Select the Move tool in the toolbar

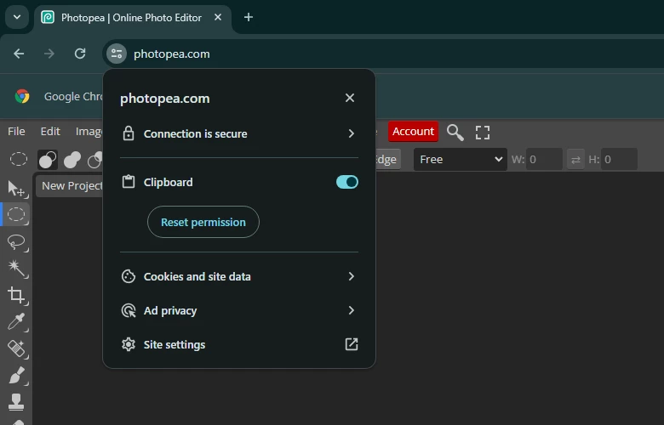pyautogui.click(x=16, y=188)
